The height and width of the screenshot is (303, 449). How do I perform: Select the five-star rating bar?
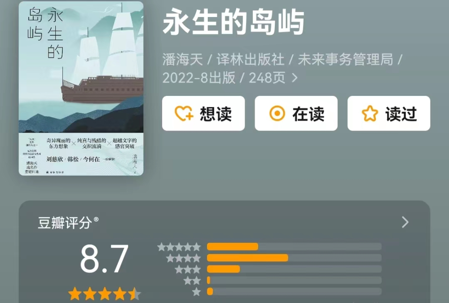(294, 247)
